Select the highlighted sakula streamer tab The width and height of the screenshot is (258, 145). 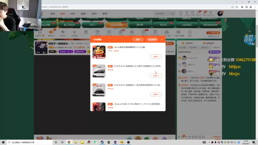click(116, 25)
